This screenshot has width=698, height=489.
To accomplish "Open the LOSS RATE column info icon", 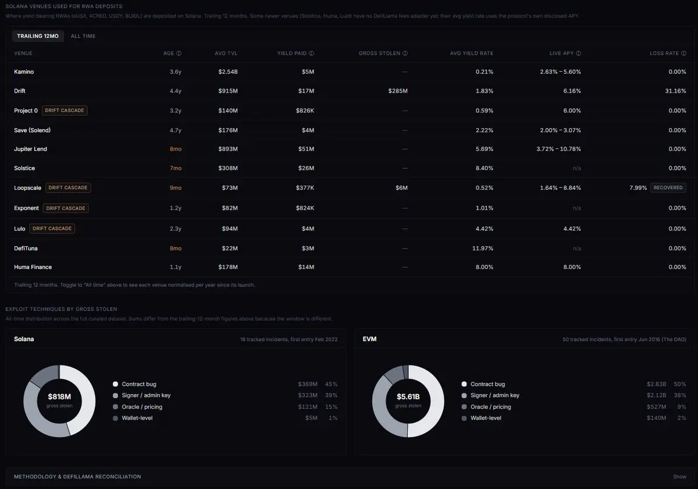I will coord(684,53).
